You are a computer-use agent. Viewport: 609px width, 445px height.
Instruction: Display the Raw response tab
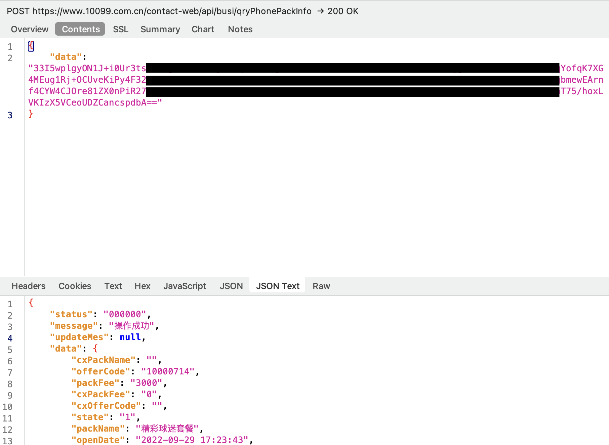(x=321, y=286)
